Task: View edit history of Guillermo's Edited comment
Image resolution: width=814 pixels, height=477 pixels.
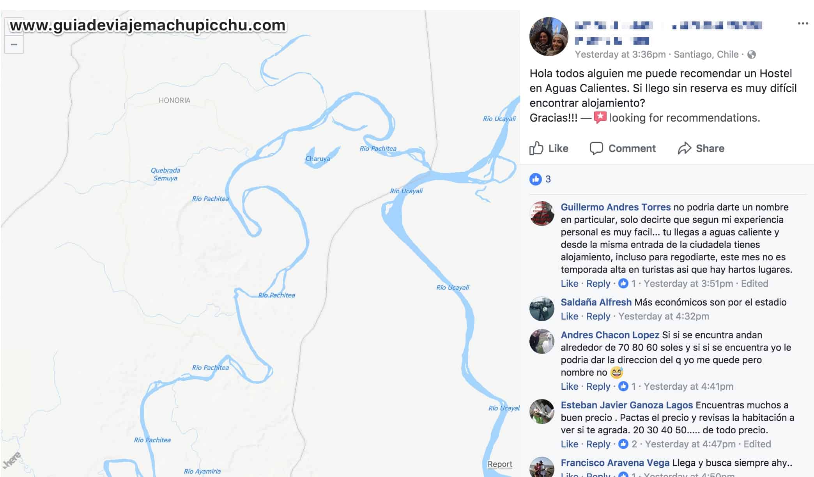Action: [x=754, y=283]
